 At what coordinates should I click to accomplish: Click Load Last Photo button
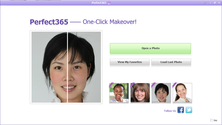pyautogui.click(x=171, y=62)
